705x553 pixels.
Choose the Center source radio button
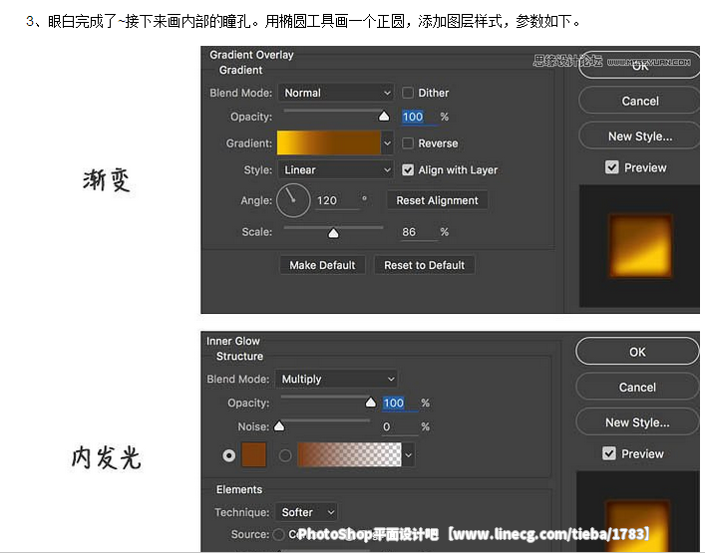click(279, 534)
